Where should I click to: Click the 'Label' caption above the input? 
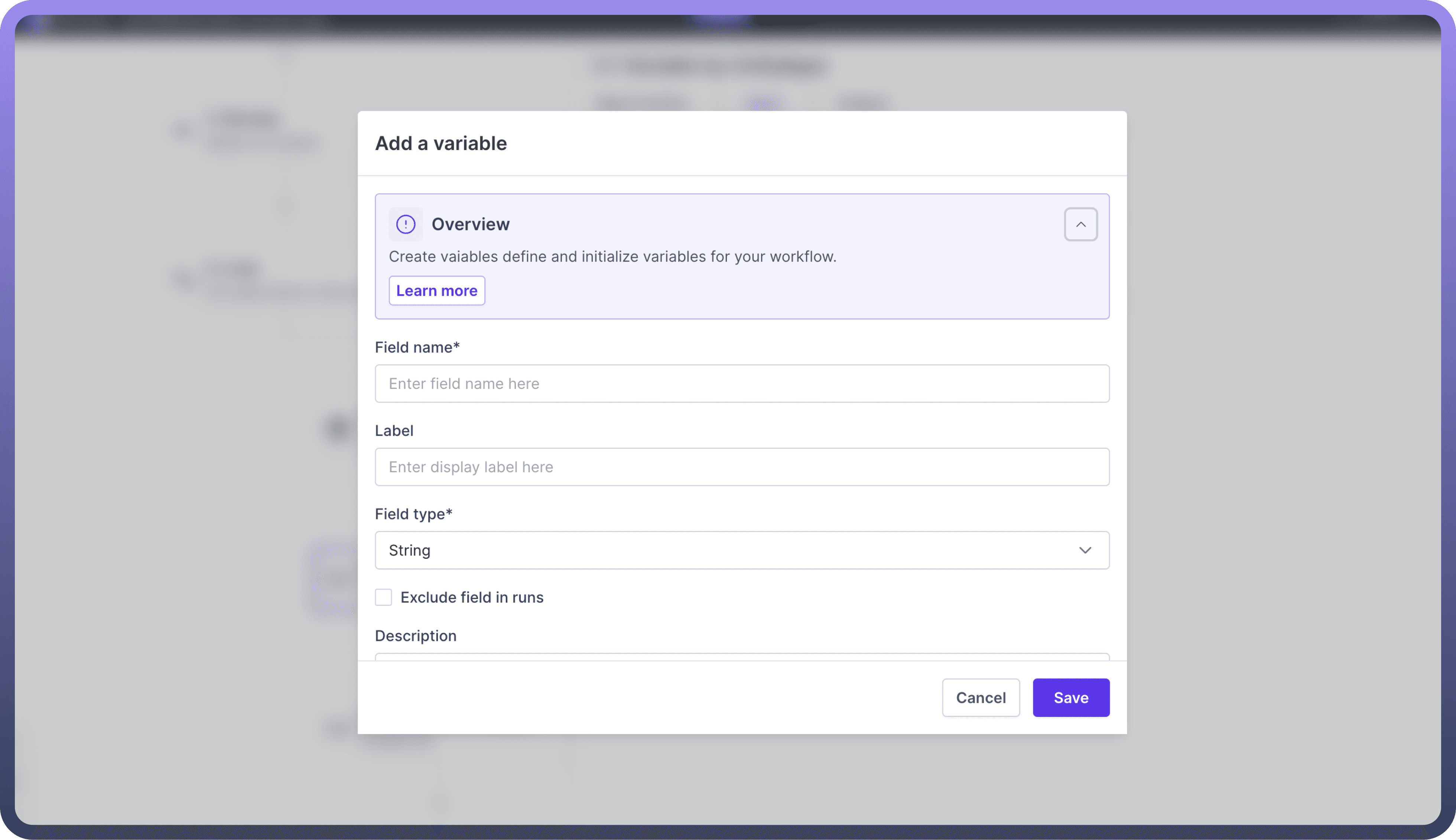pyautogui.click(x=394, y=430)
